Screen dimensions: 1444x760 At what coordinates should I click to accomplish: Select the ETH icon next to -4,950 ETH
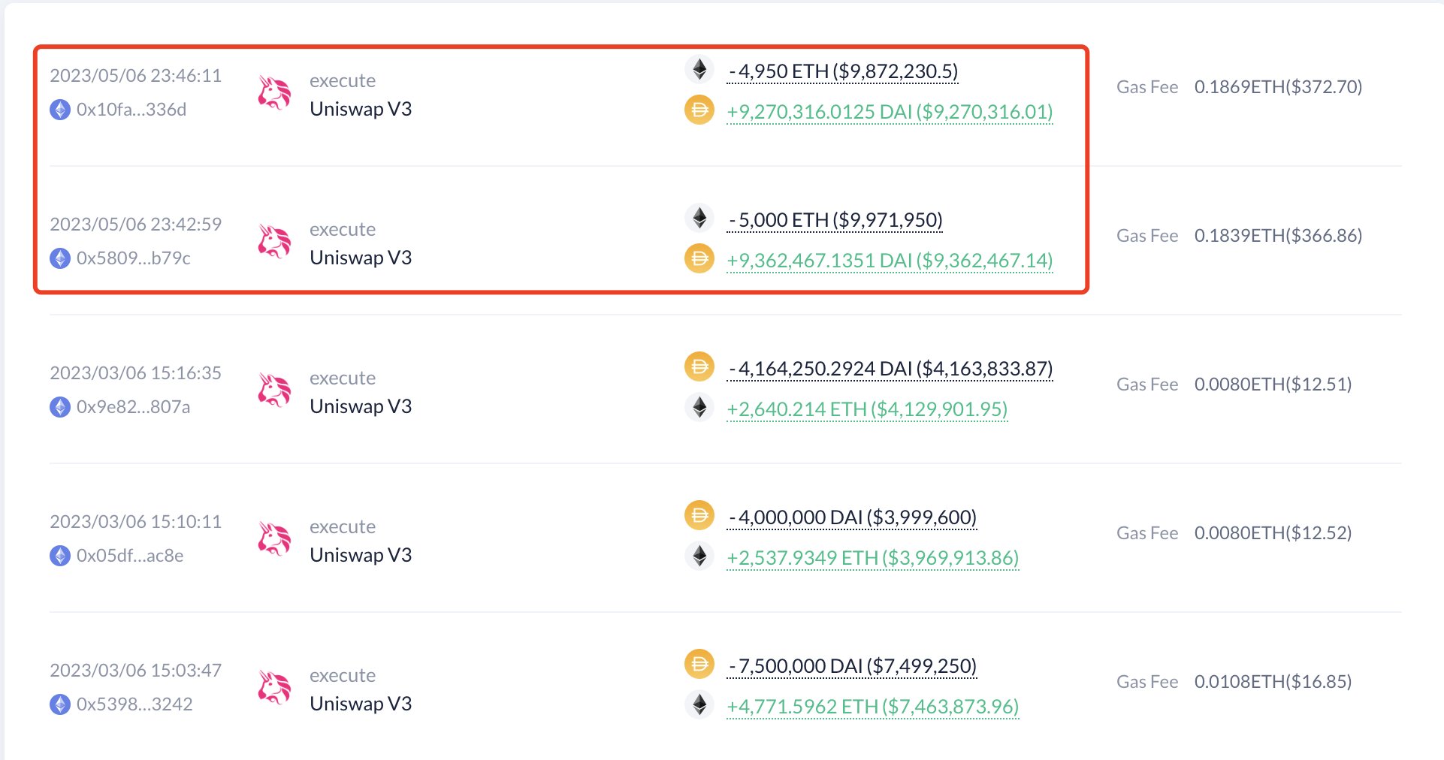point(699,71)
